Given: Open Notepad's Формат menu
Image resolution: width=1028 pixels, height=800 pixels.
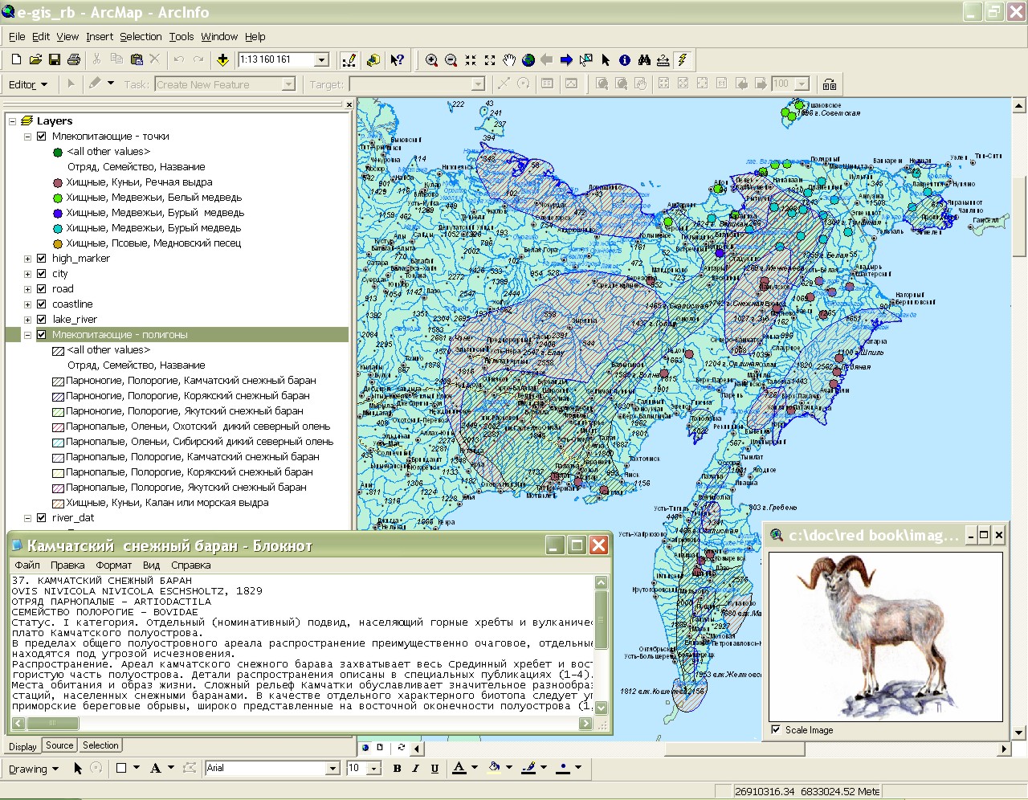Looking at the screenshot, I should coord(114,565).
